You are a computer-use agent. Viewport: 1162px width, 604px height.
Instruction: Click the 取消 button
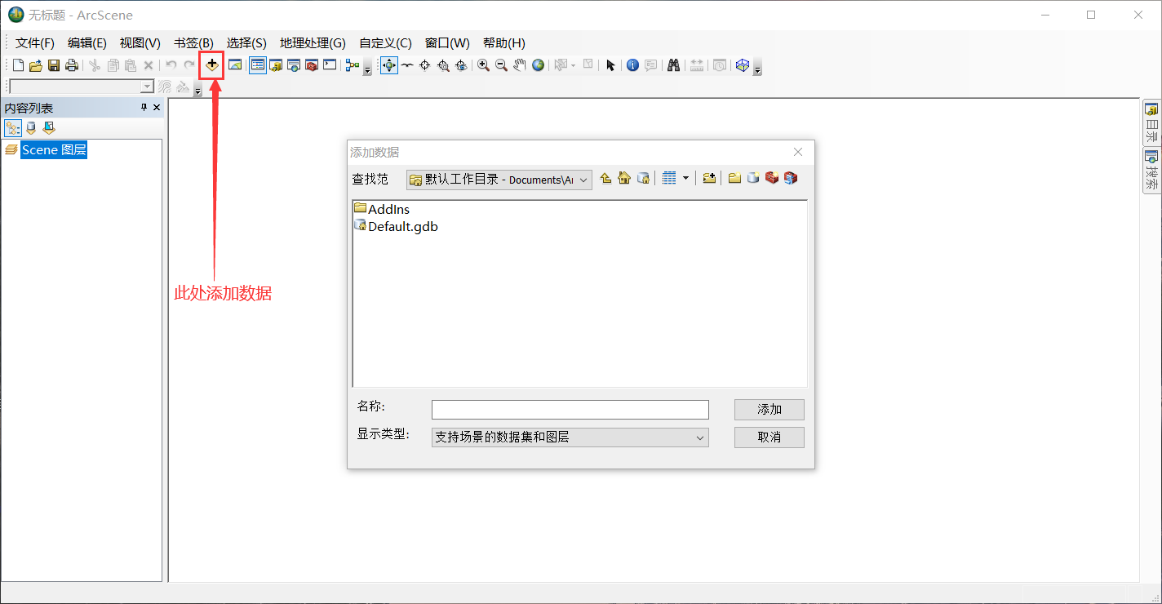click(769, 437)
